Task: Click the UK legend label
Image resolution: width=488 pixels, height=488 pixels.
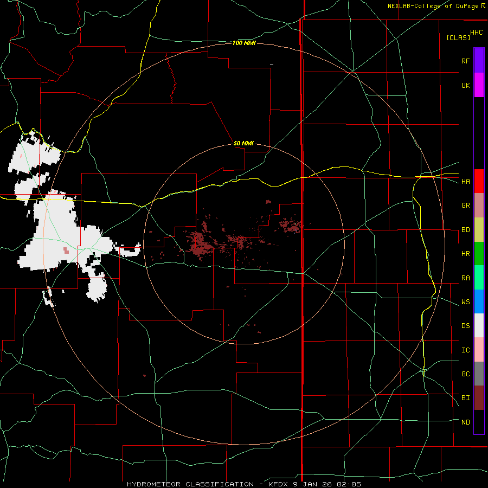Action: pos(465,85)
